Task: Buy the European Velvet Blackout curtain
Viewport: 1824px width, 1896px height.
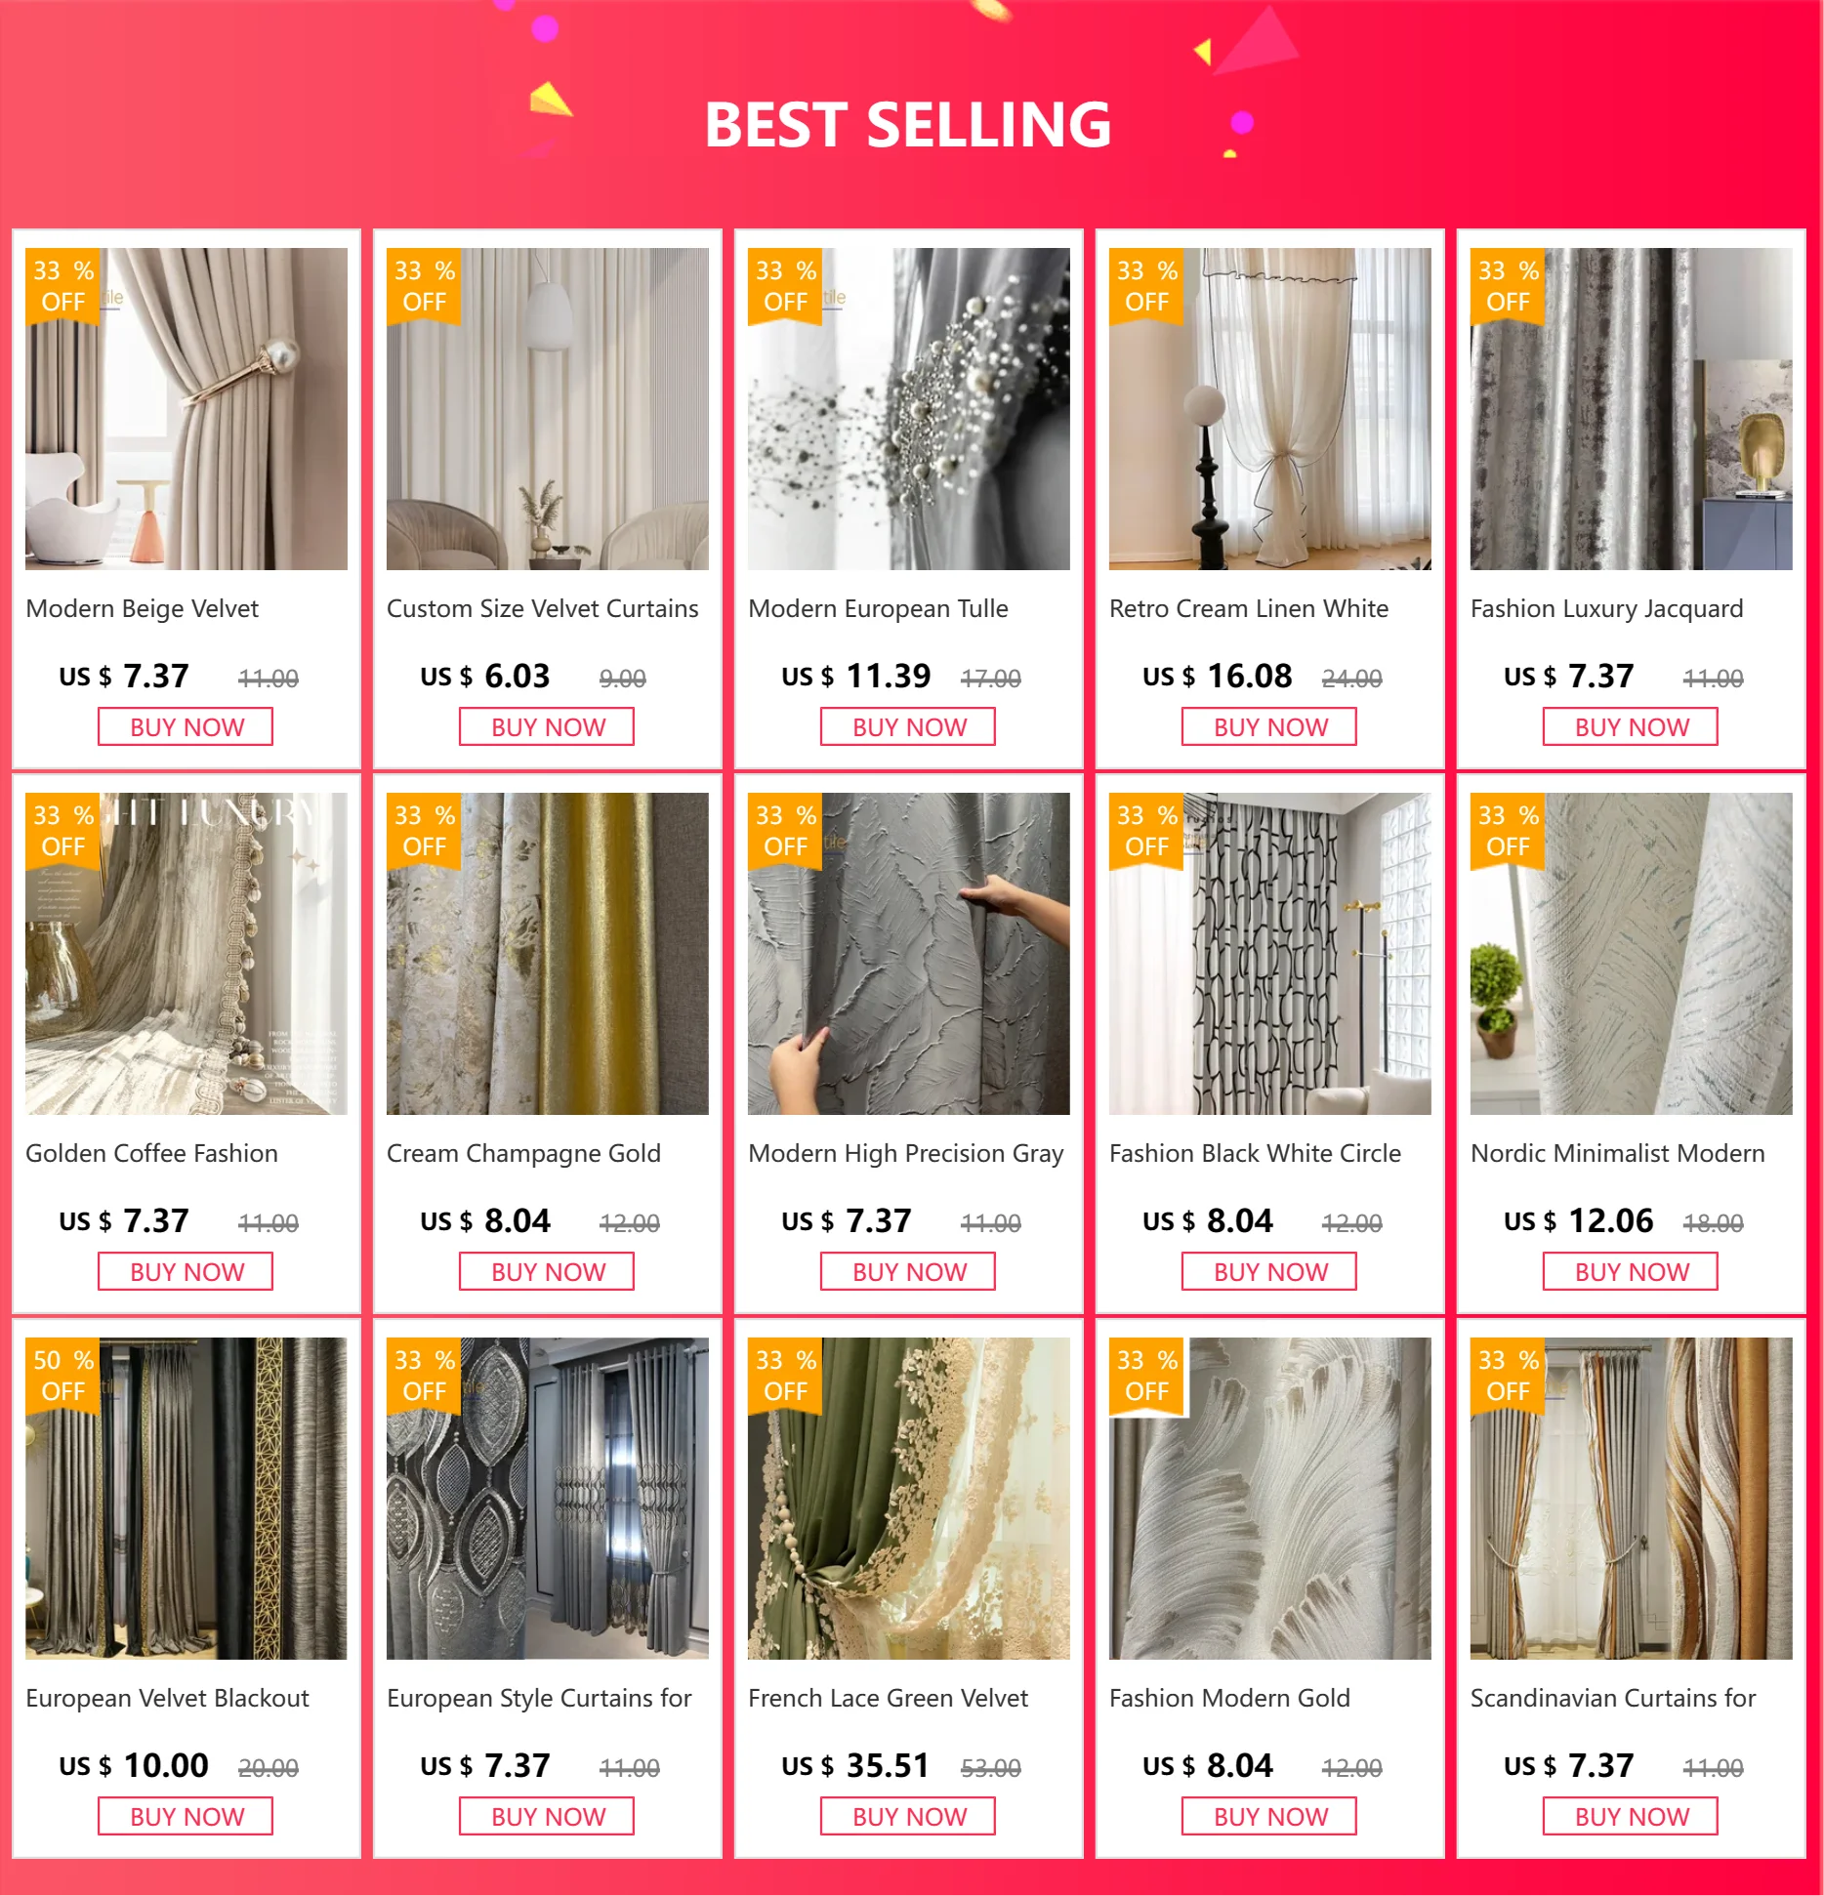Action: tap(186, 1817)
